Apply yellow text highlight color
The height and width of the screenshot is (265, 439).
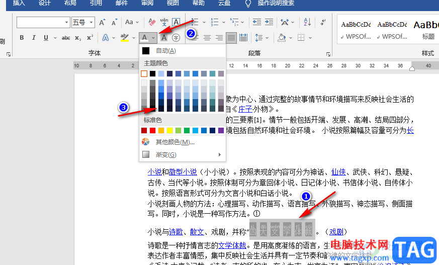(x=125, y=38)
